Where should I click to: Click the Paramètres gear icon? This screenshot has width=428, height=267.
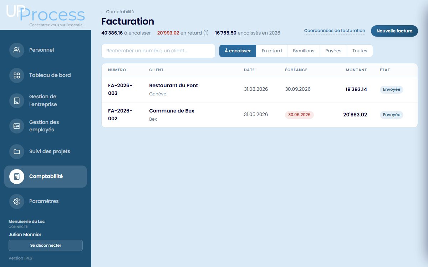coord(17,201)
